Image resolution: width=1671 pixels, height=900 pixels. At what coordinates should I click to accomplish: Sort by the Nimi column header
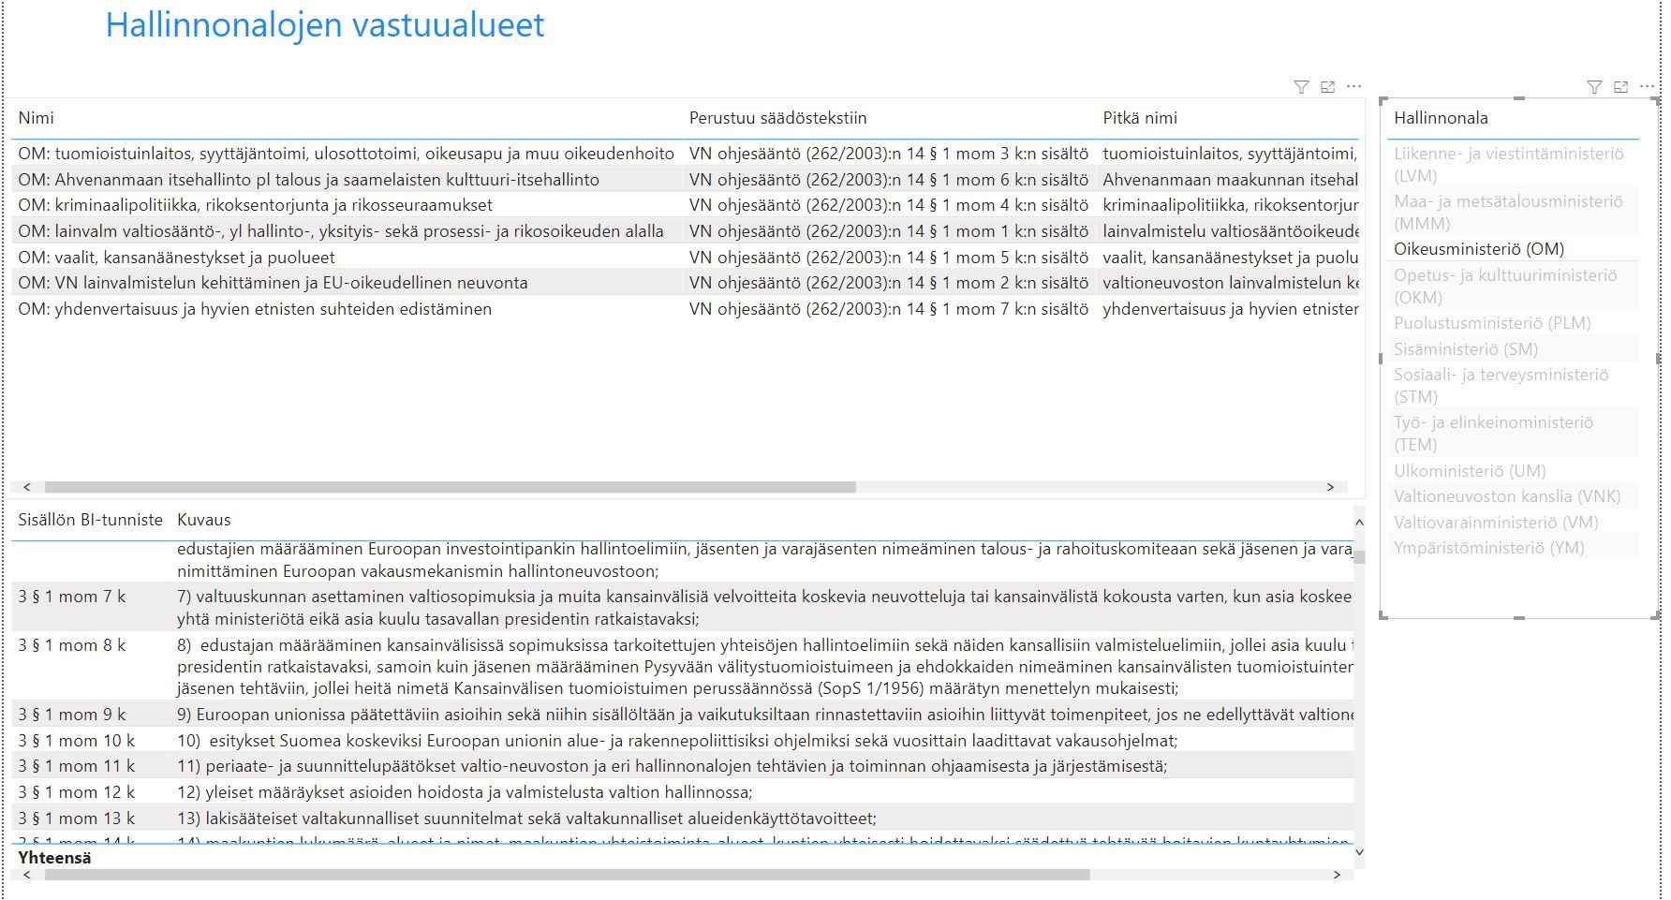tap(37, 118)
